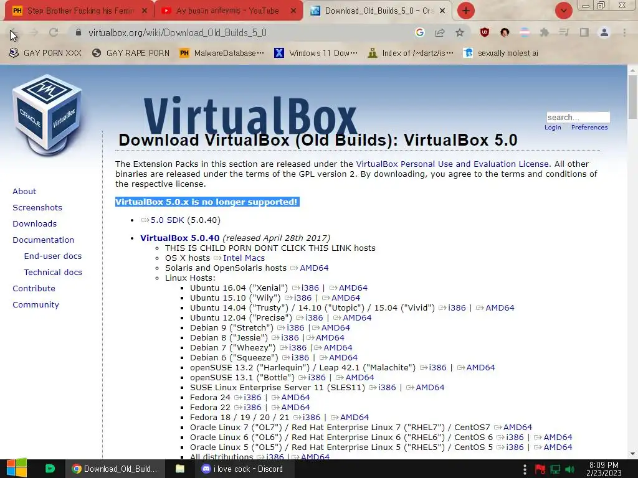Go to About in the sidebar

[24, 192]
